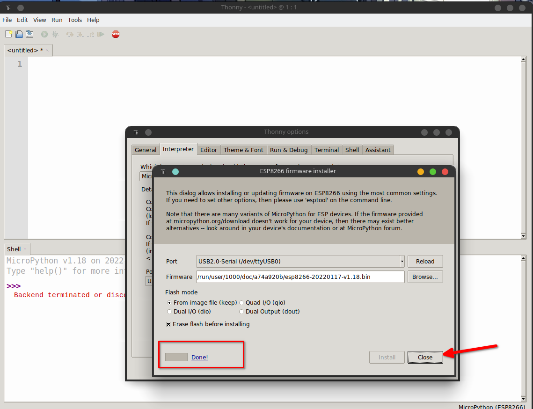This screenshot has width=533, height=409.
Task: Switch to the Run & Debug tab
Action: (x=289, y=150)
